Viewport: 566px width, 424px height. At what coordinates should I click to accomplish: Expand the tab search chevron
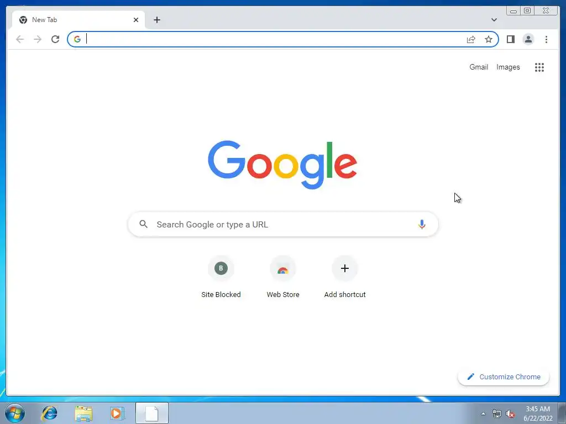click(x=494, y=20)
